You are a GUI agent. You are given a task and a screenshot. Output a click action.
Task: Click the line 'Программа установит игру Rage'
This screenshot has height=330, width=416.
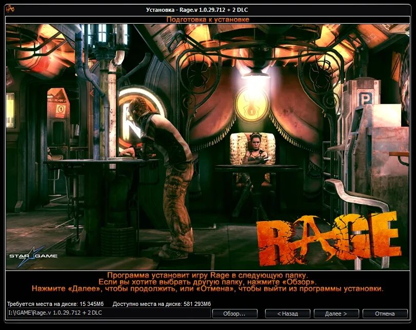[x=208, y=275]
